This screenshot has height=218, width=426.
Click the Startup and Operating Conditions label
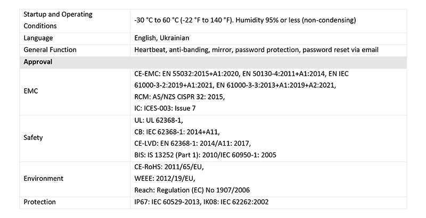59,20
